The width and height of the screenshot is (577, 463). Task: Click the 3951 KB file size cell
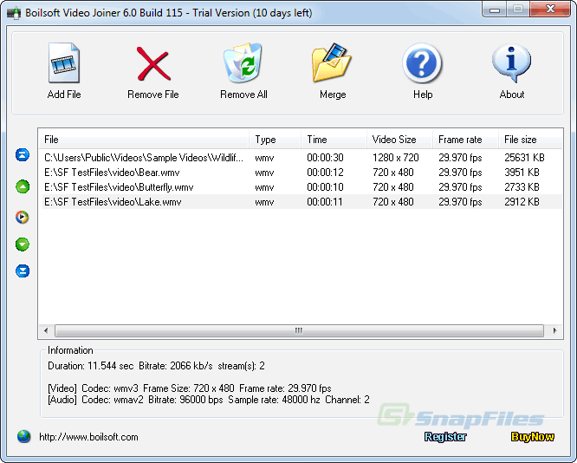coord(522,173)
